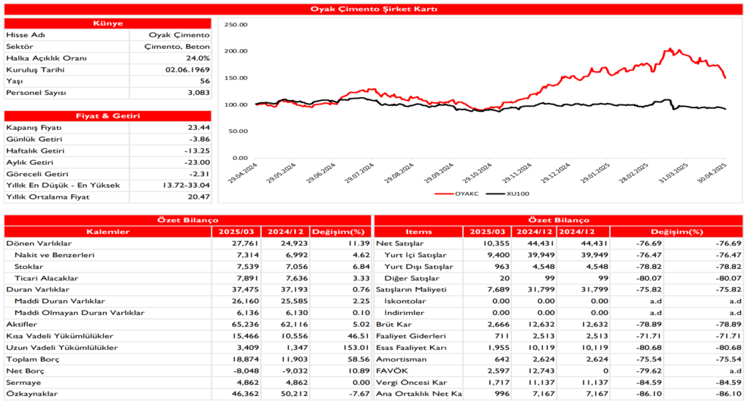749x404 pixels.
Task: Click the yearly range '13.72-33.04'
Action: [x=187, y=186]
